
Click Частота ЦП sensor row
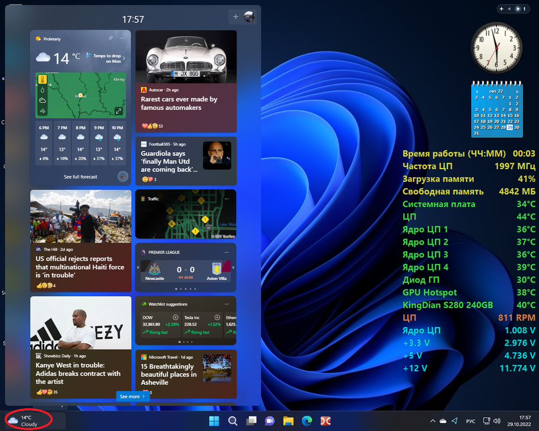[469, 166]
